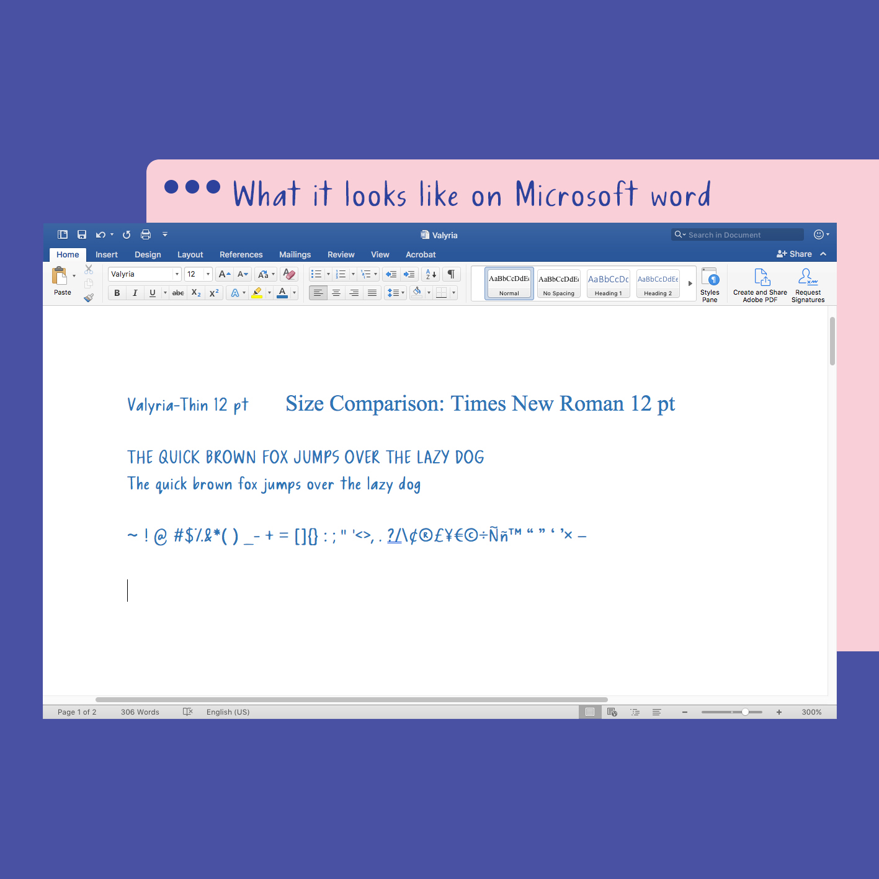879x879 pixels.
Task: Print the document using printer icon
Action: point(146,234)
